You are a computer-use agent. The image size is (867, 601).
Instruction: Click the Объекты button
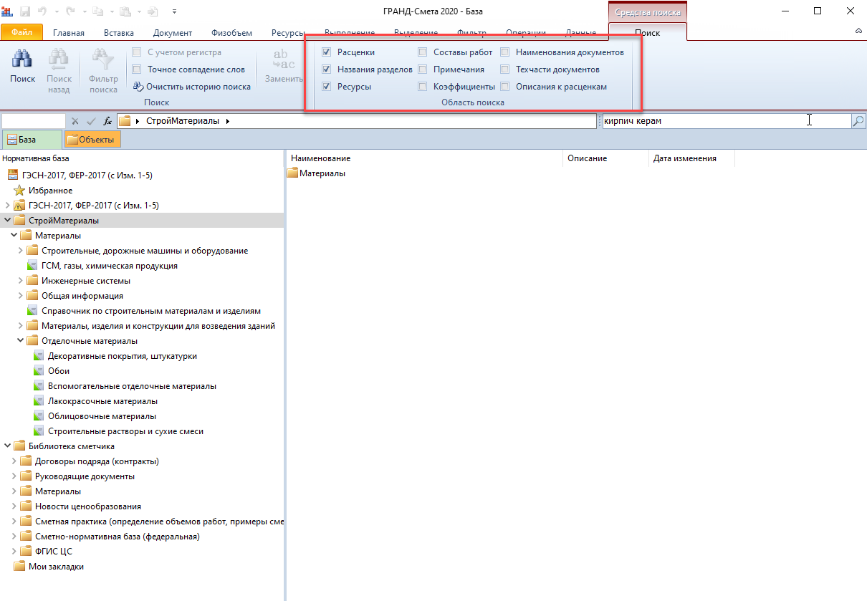tap(92, 140)
